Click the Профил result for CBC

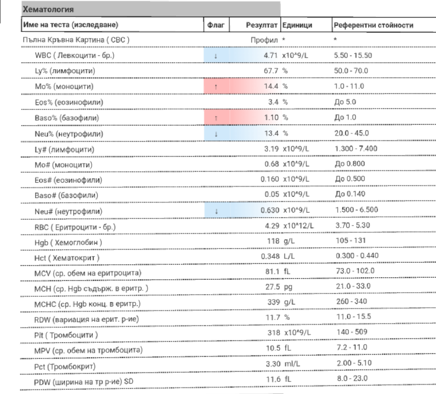(x=264, y=40)
